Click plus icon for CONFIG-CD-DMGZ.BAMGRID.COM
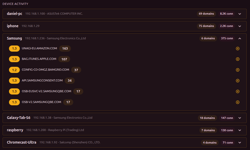The width and height of the screenshot is (250, 150). coord(237,70)
